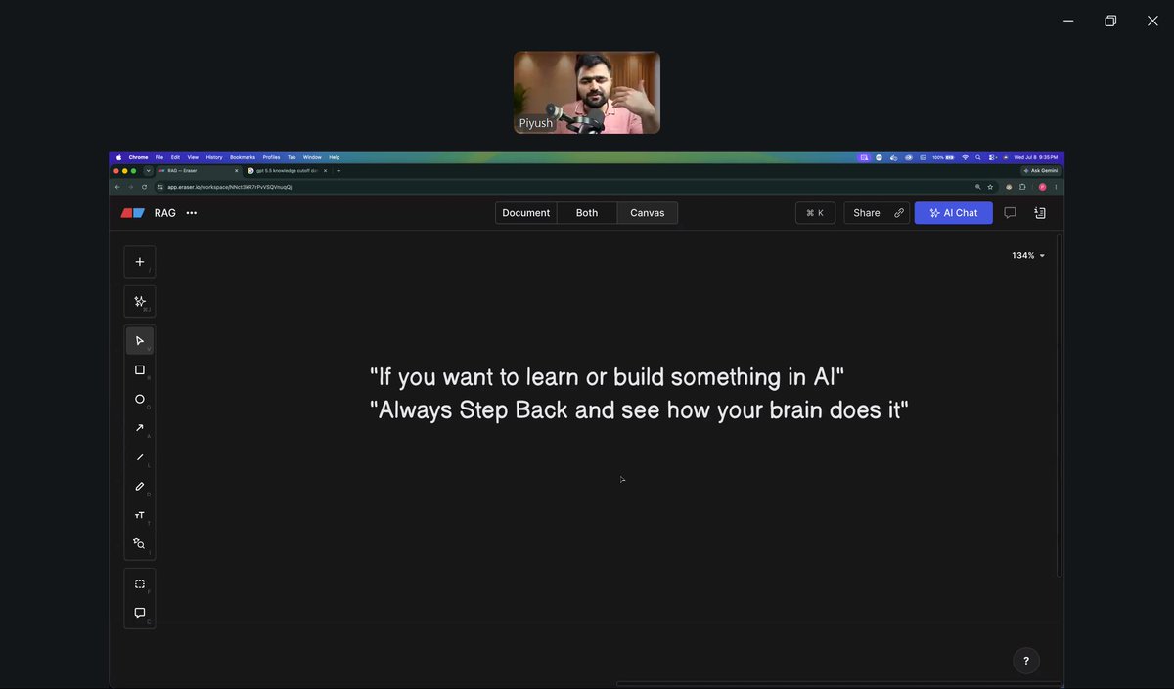The image size is (1174, 689).
Task: Open the Help menu
Action: click(334, 157)
